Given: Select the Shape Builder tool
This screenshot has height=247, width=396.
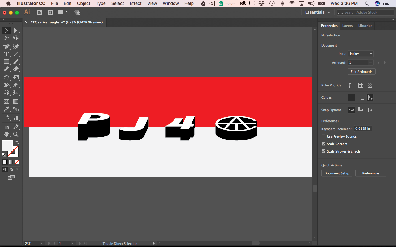Looking at the screenshot, I should click(x=6, y=93).
